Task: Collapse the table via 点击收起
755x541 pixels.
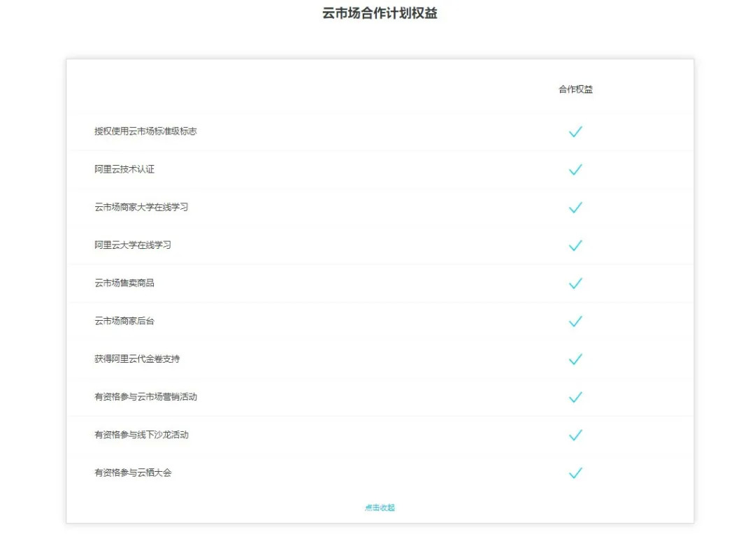Action: (x=380, y=507)
